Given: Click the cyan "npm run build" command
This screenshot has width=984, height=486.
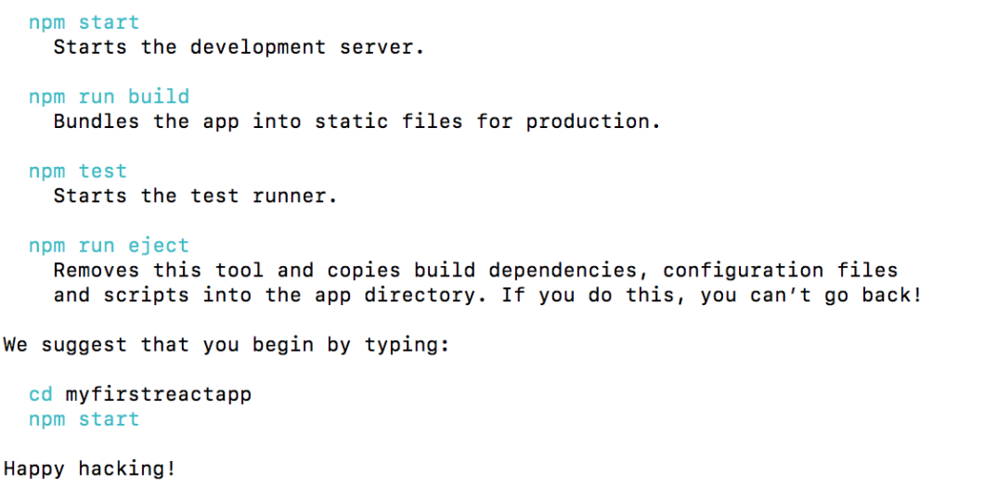Looking at the screenshot, I should [109, 96].
